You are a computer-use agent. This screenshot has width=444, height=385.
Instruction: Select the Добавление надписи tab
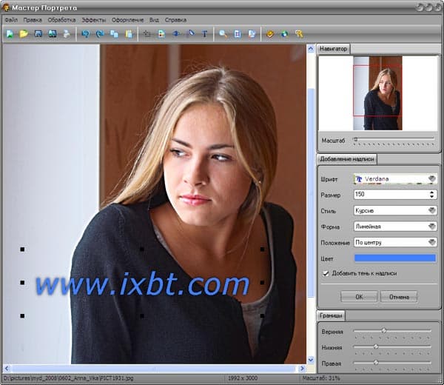(347, 159)
